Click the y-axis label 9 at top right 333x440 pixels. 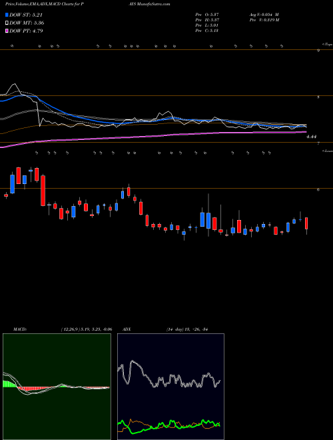coord(318,51)
